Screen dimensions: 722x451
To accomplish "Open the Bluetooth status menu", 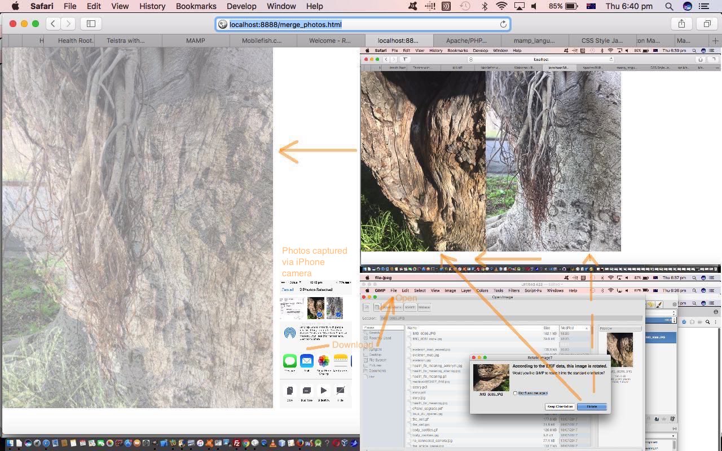I will (485, 6).
